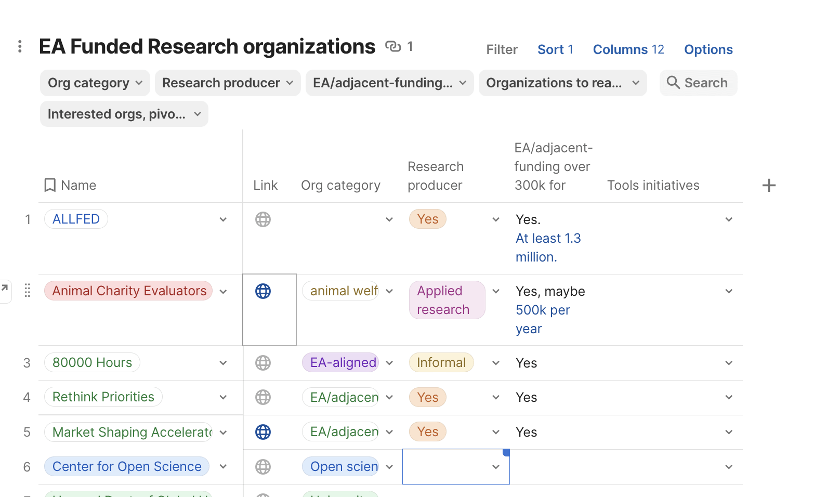Expand the Interested orgs filter dropdown
814x497 pixels.
click(124, 114)
